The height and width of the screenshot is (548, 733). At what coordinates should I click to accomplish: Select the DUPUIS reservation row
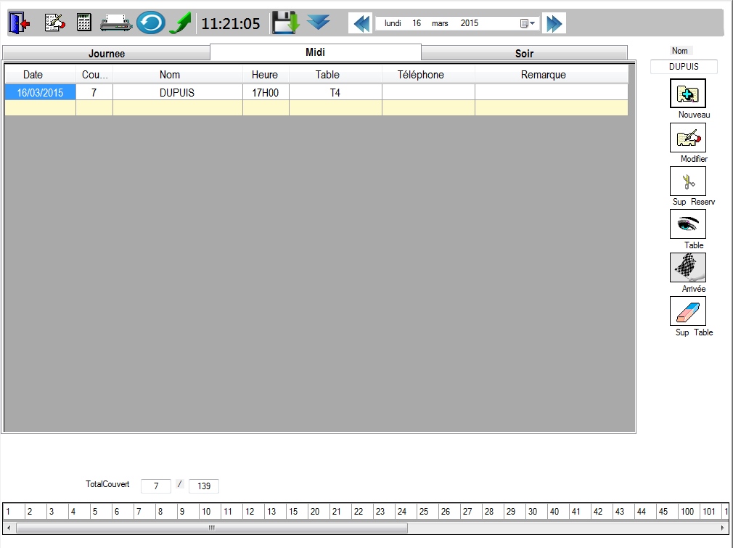(x=176, y=93)
